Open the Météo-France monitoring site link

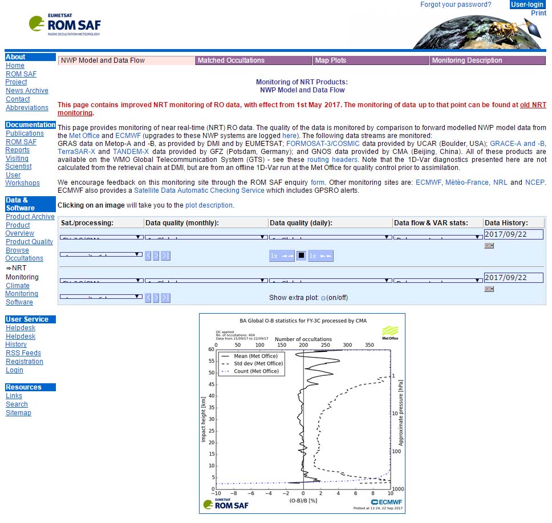[x=467, y=183]
